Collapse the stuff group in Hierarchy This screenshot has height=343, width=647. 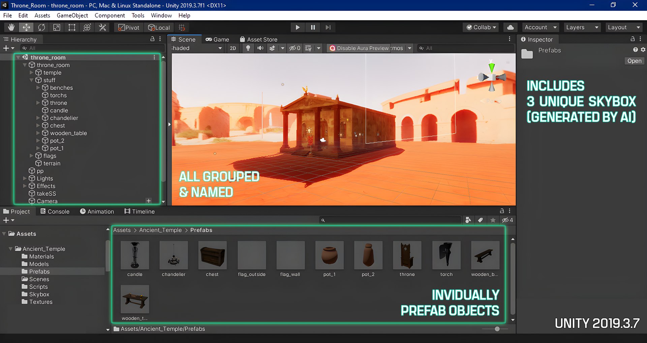pos(31,80)
